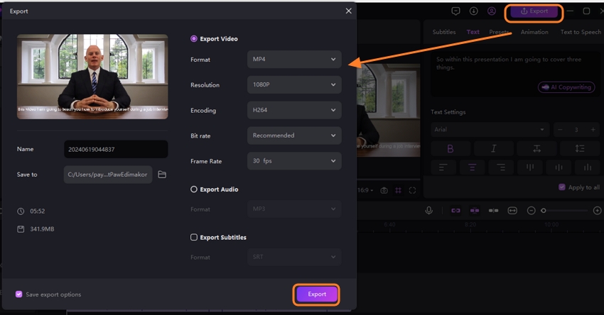Click the Text Settings heading
The height and width of the screenshot is (315, 604).
448,112
